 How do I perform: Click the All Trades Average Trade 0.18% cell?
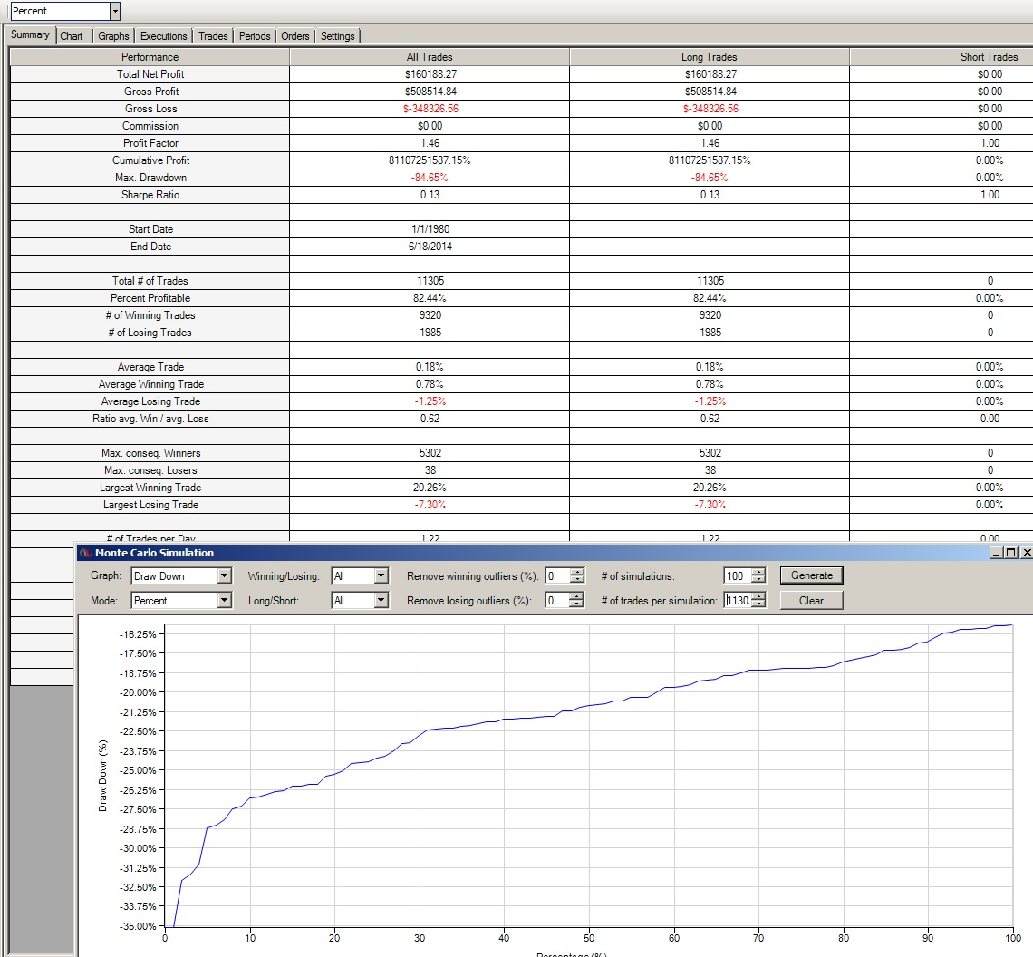(430, 366)
